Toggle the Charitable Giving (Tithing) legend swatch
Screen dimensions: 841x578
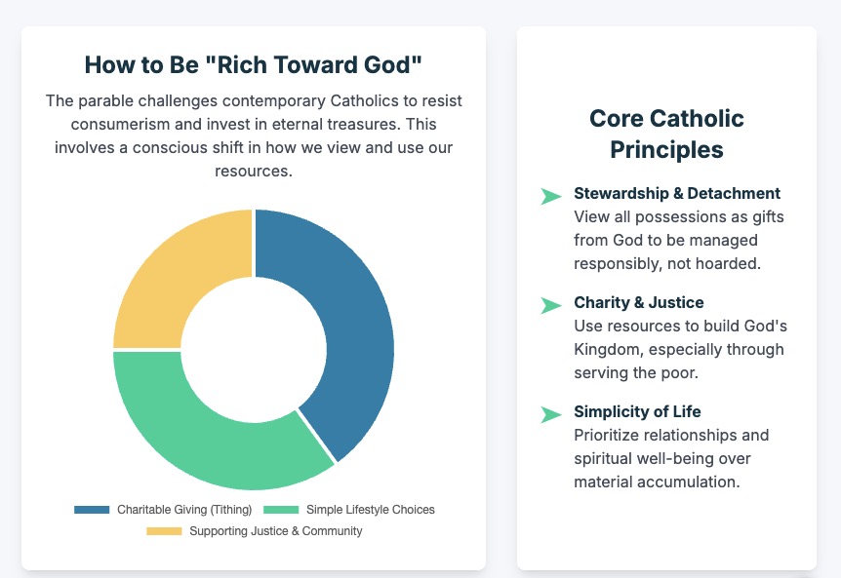(x=92, y=510)
